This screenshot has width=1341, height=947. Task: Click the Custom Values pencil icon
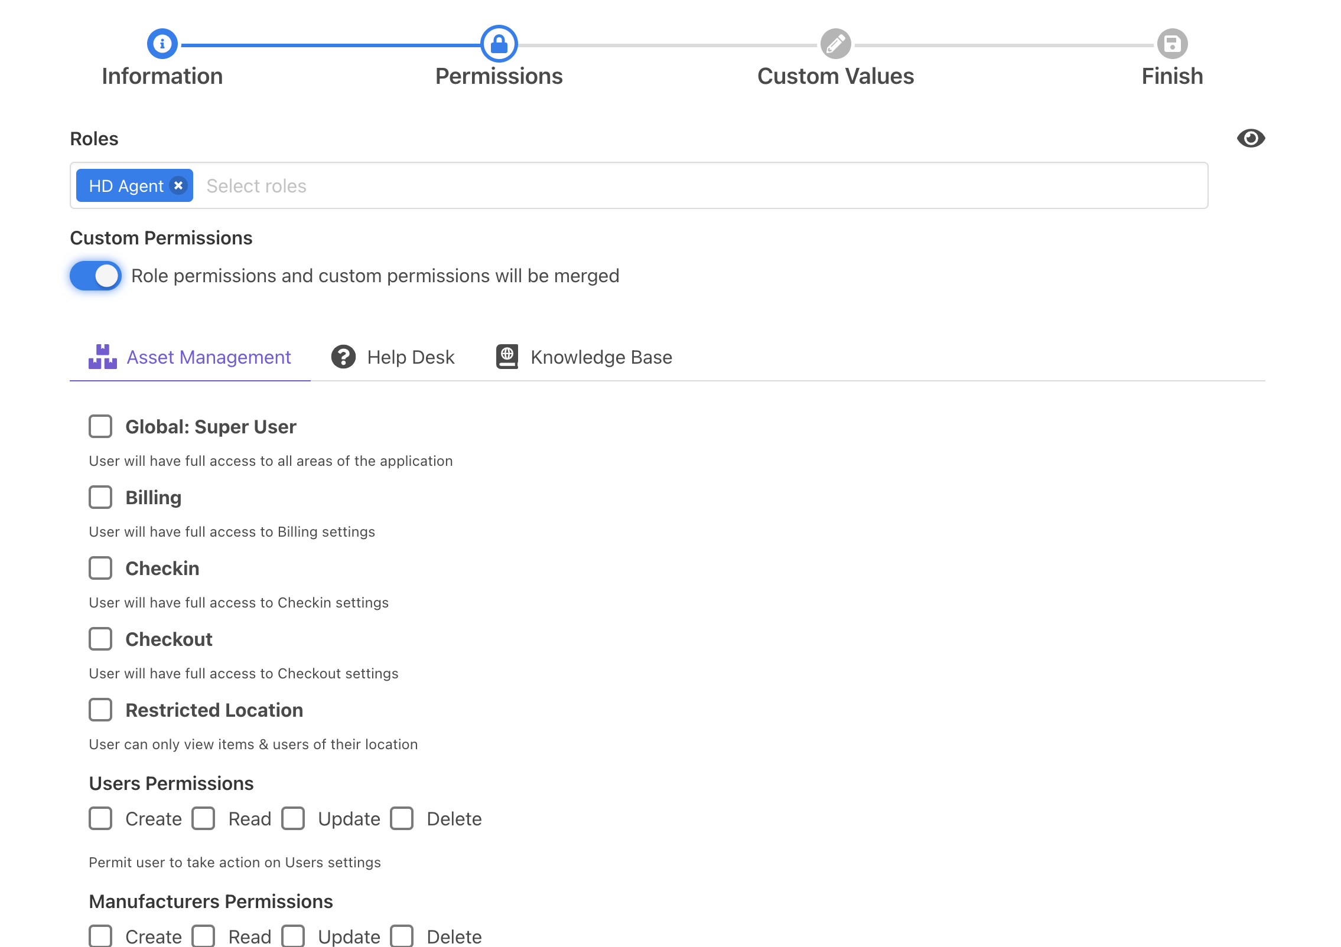tap(835, 44)
